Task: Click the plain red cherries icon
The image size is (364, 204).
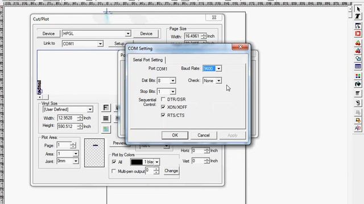Action: [358, 43]
